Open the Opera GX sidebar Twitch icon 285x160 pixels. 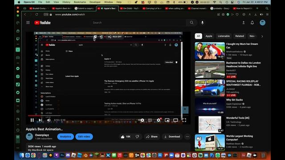coord(18,39)
